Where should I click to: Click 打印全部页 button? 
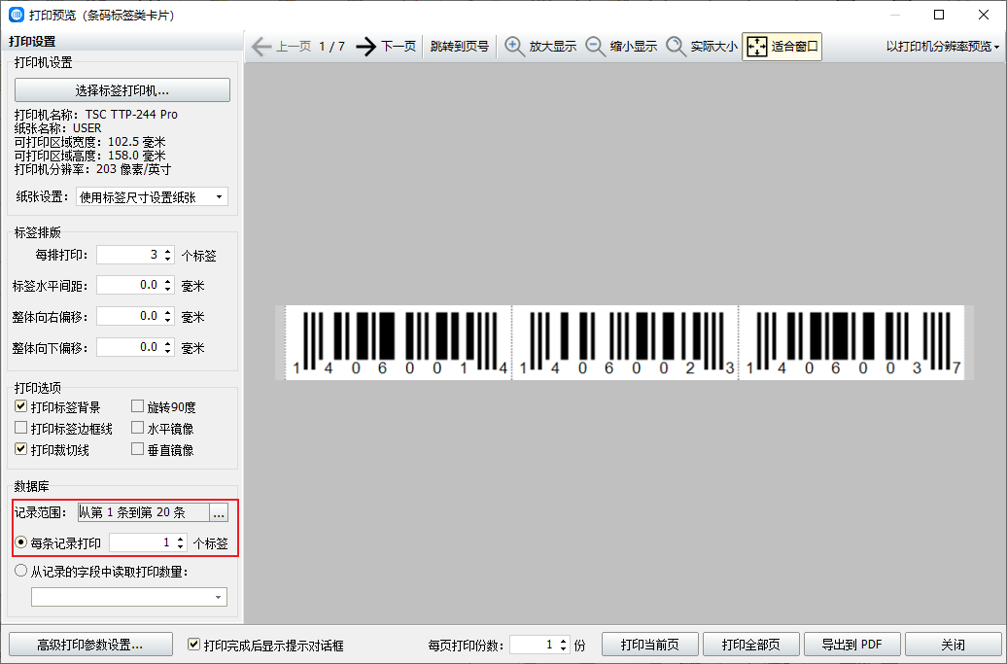[750, 645]
